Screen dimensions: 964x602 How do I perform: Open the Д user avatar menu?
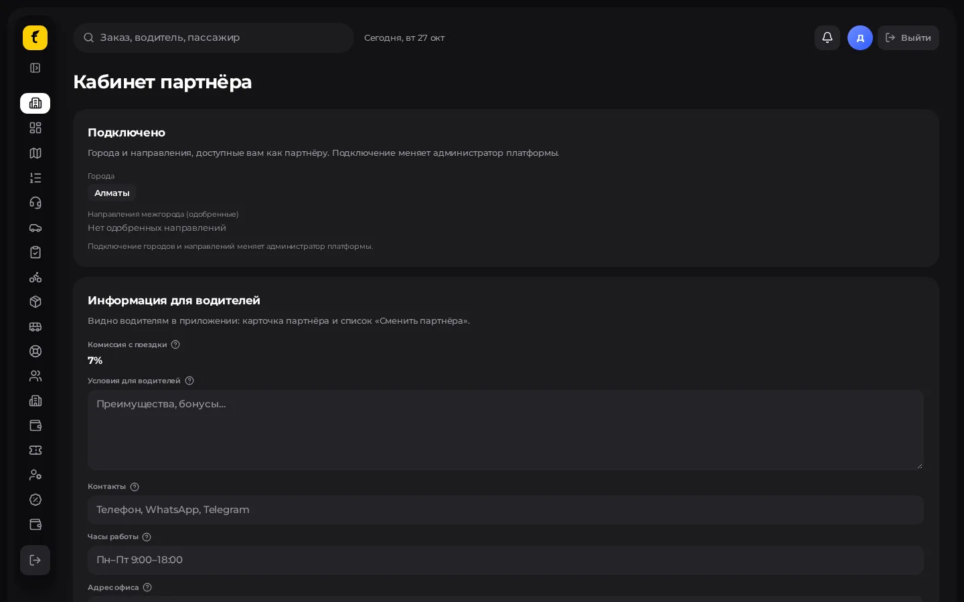[860, 37]
